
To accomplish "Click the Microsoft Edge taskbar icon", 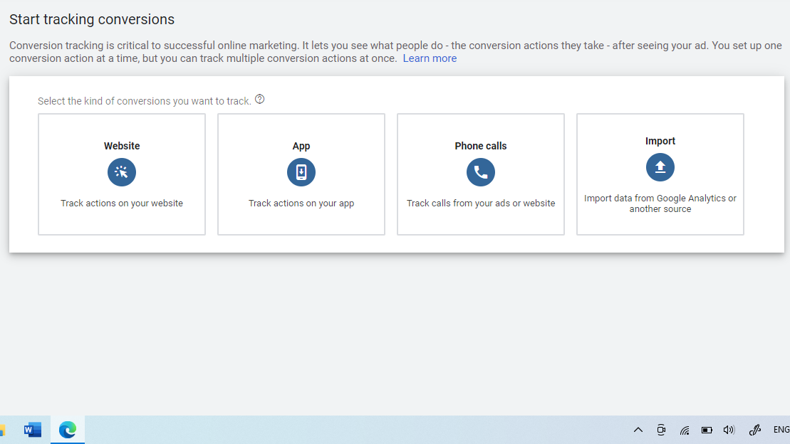I will pyautogui.click(x=68, y=430).
